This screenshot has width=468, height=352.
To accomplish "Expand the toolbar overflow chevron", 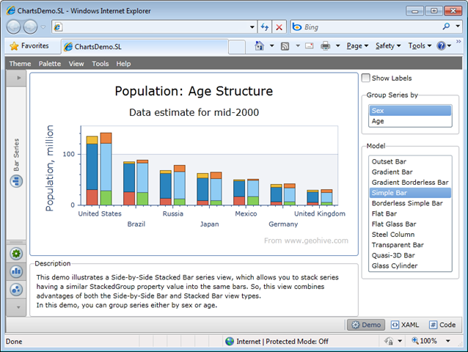I will click(458, 42).
